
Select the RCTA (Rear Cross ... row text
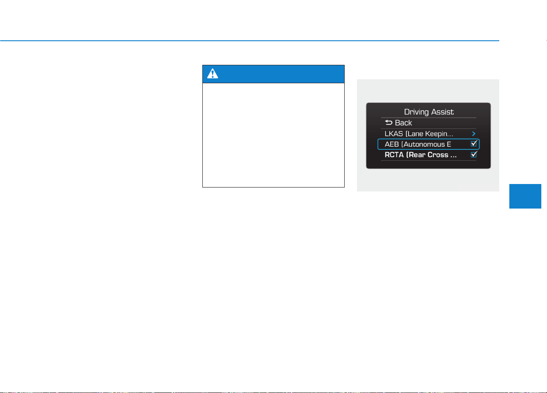420,155
